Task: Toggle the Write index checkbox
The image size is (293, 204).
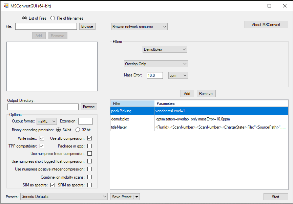Action: [x=42, y=138]
